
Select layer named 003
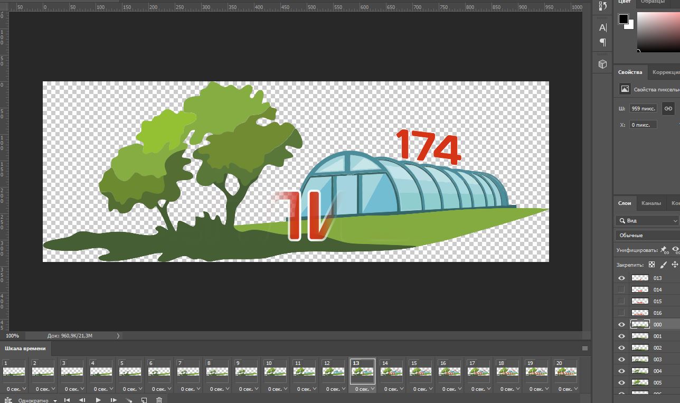pyautogui.click(x=657, y=359)
